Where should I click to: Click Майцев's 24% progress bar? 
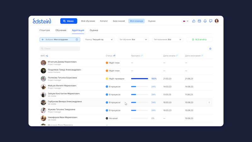tap(140, 86)
